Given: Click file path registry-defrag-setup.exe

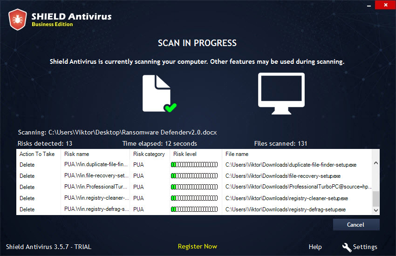Looking at the screenshot, I should 286,209.
